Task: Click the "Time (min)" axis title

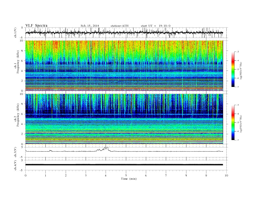Action: click(129, 179)
